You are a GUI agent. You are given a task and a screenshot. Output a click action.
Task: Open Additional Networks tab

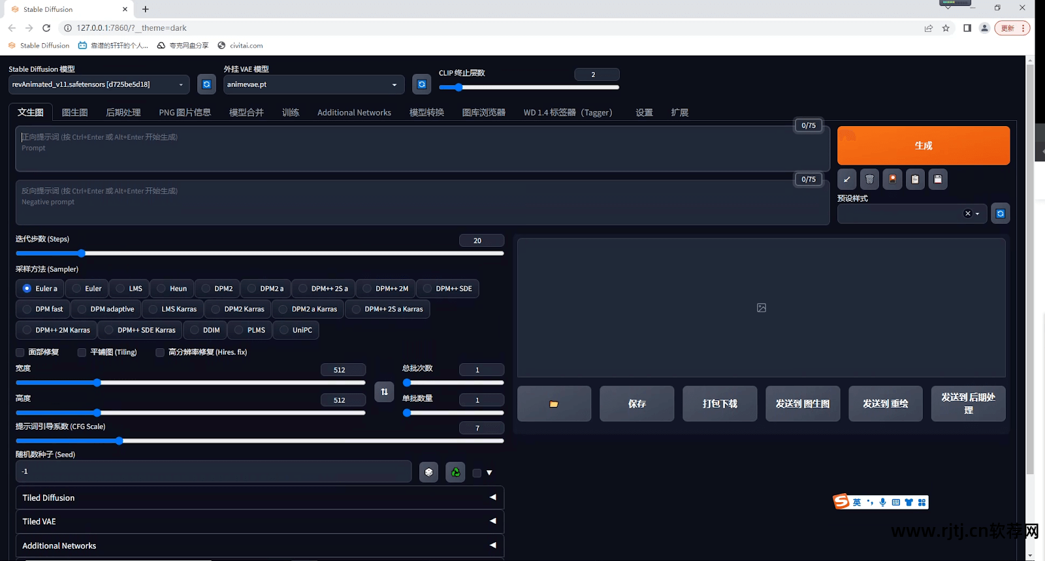(x=354, y=112)
